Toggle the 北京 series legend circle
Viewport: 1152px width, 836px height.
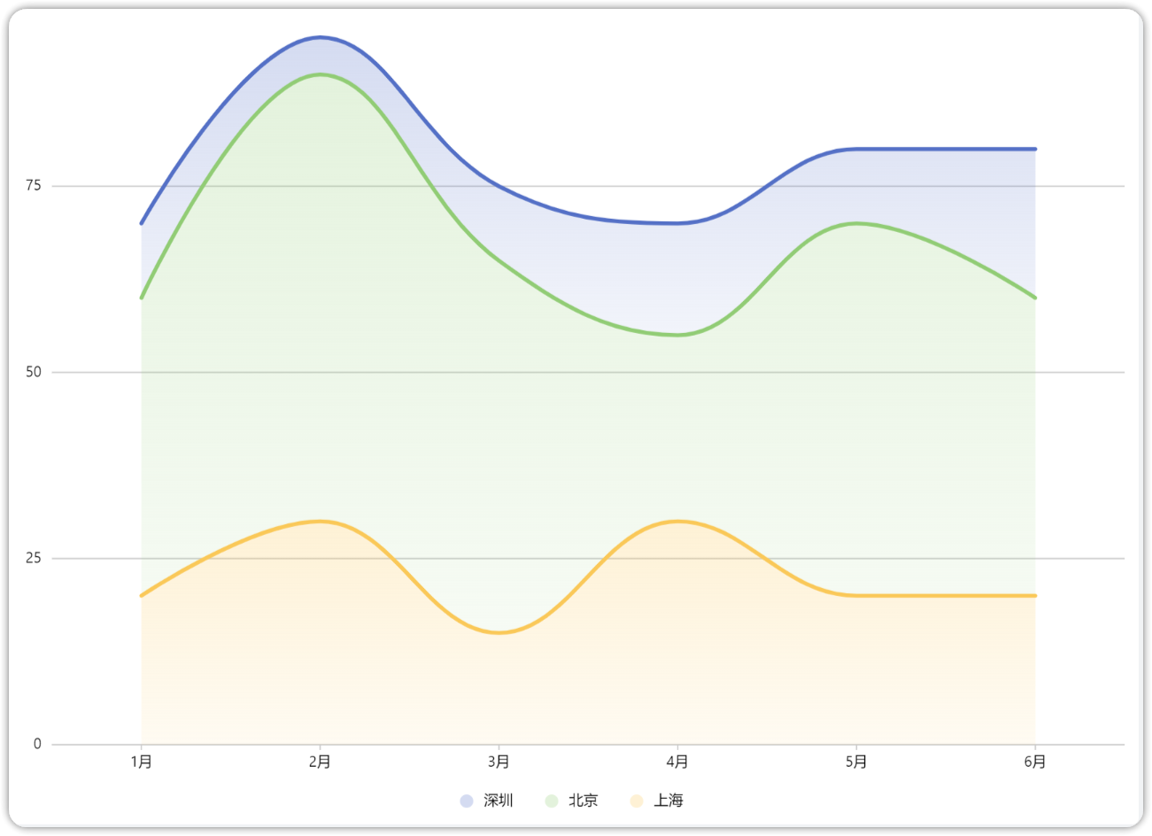(552, 801)
